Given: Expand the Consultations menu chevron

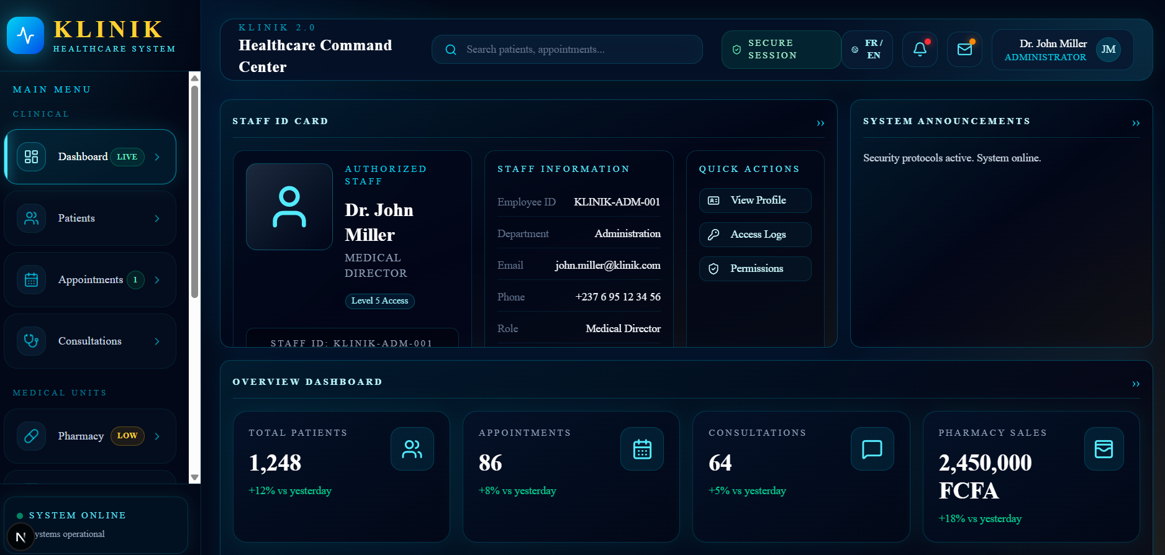Looking at the screenshot, I should click(157, 341).
